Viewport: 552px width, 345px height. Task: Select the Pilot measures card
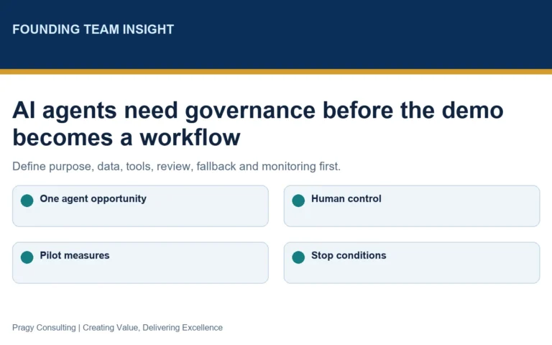[x=140, y=262]
